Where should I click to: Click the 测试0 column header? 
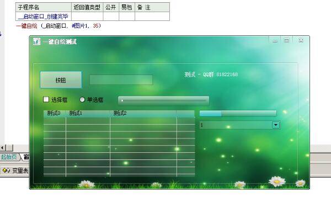tap(55, 114)
